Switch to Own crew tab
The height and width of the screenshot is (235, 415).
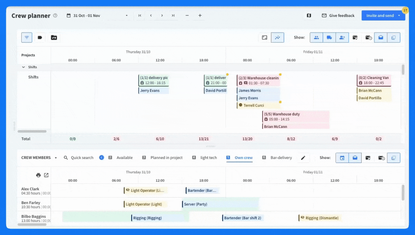[240, 158]
